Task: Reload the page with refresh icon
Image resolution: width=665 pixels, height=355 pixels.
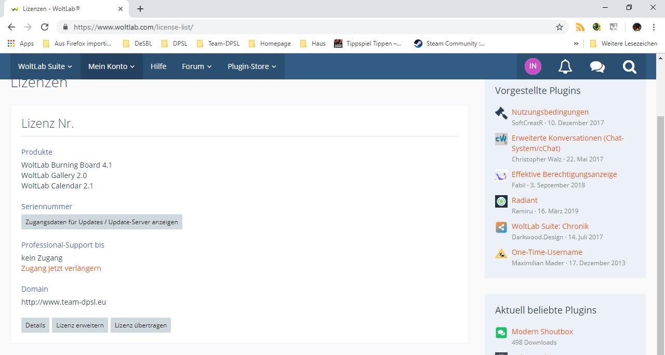Action: click(45, 27)
